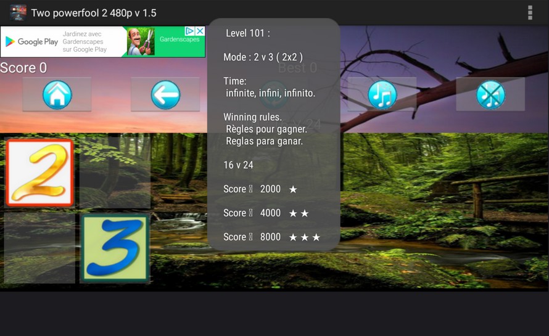Tap the empty tile beside the 2
Screen dimensions: 549x336
(115, 173)
